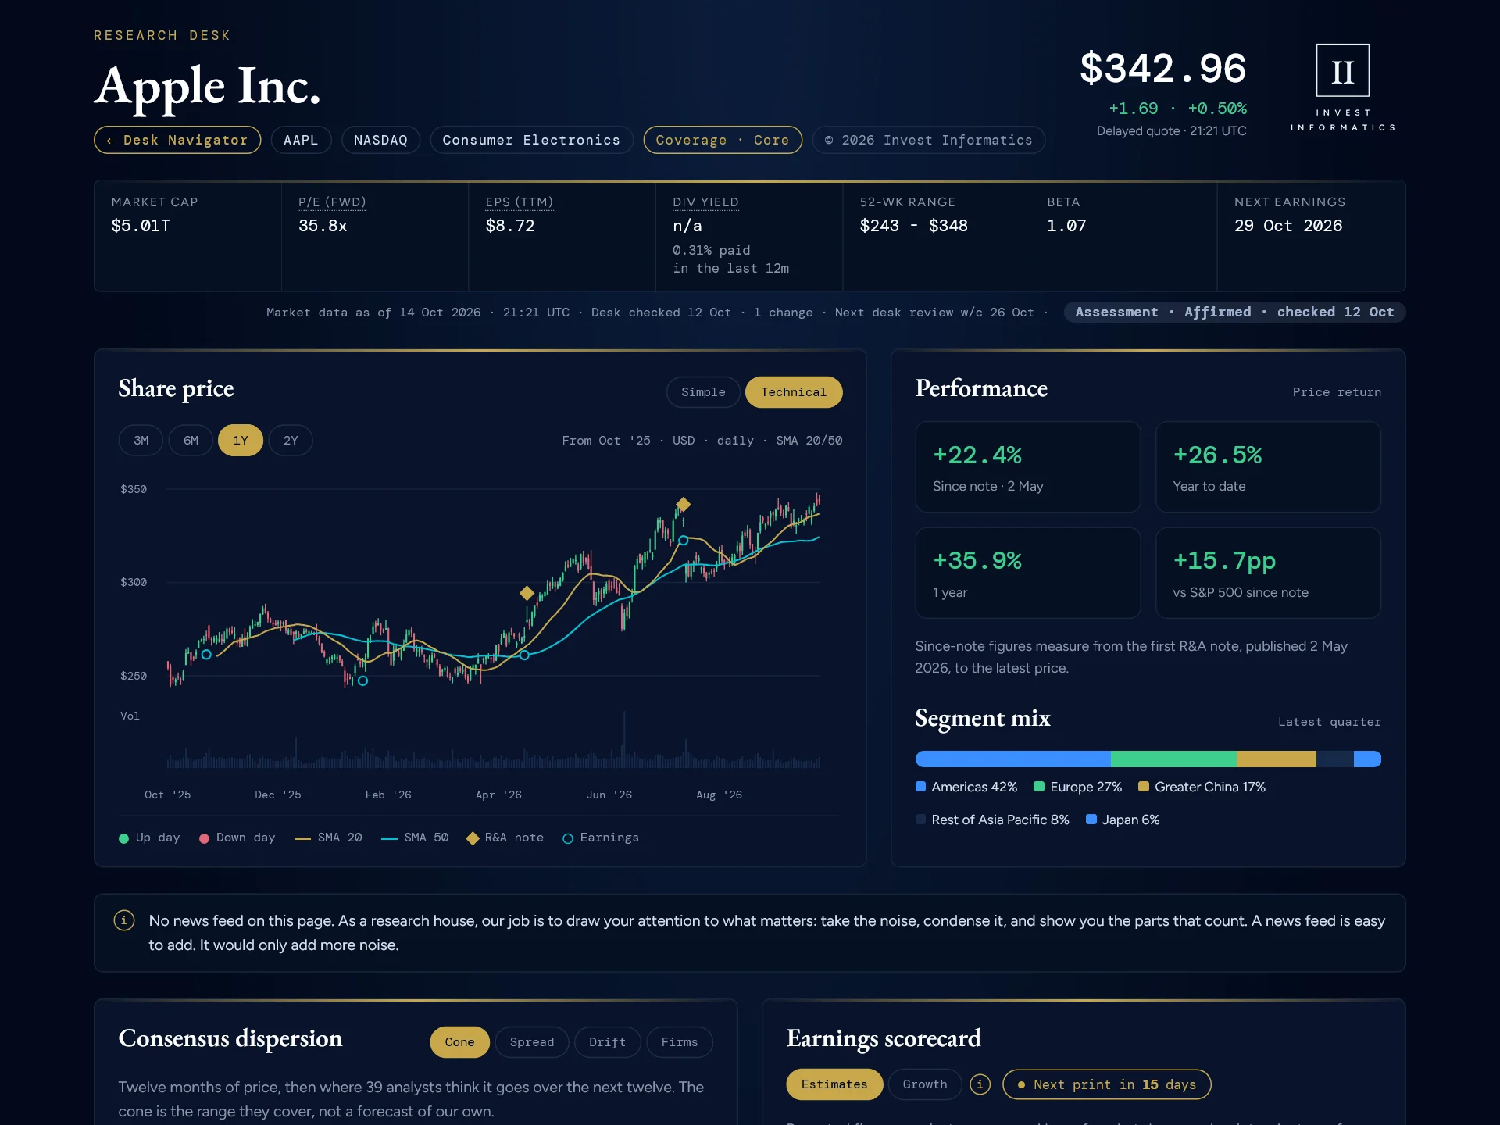Select the 6M time range

coord(191,441)
